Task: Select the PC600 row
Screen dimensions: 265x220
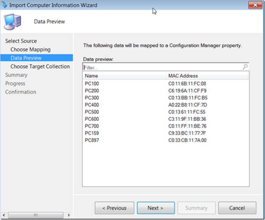Action: 166,119
